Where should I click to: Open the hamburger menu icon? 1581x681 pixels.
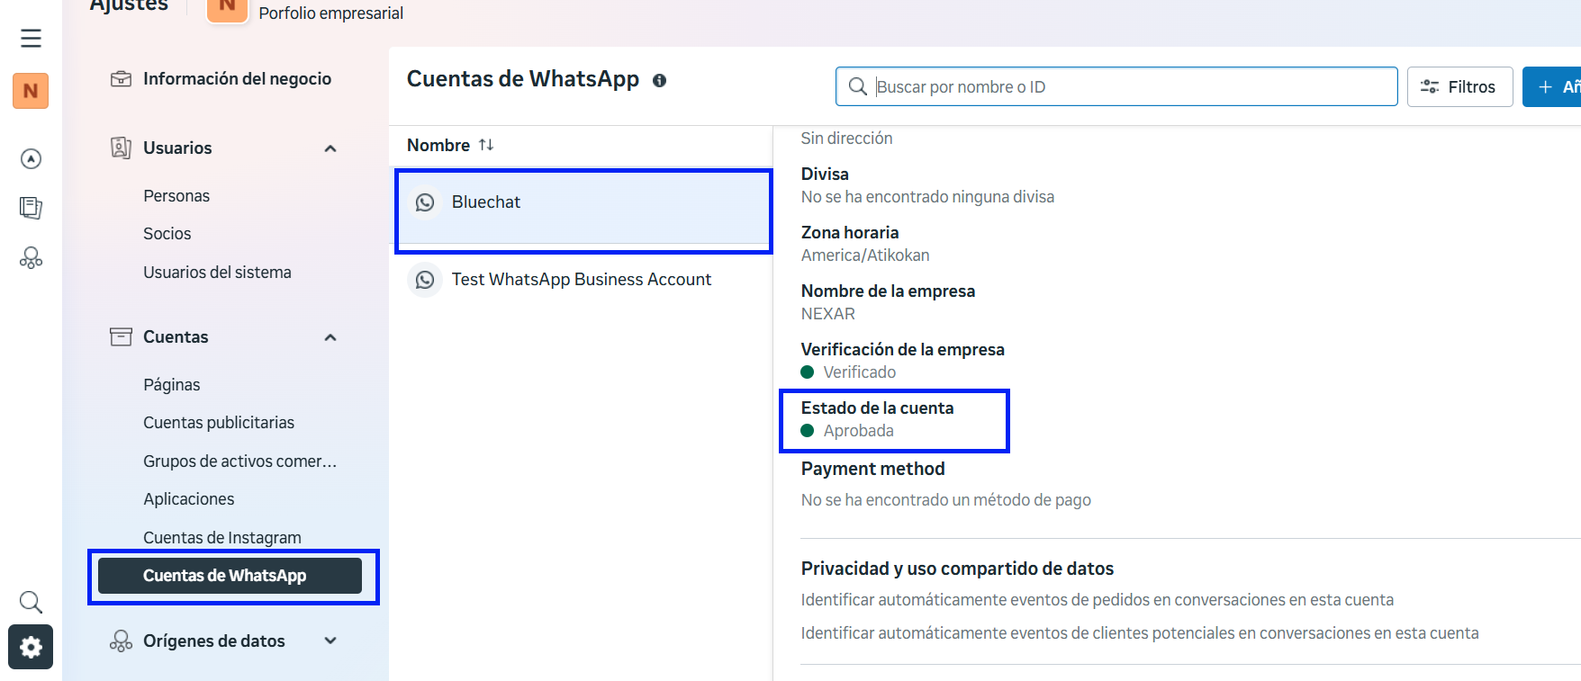click(x=31, y=38)
